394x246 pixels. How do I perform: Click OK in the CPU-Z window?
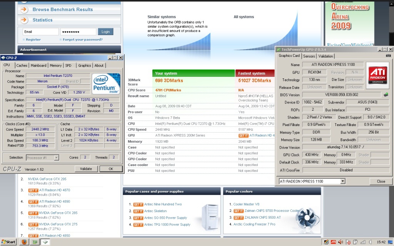click(x=111, y=169)
